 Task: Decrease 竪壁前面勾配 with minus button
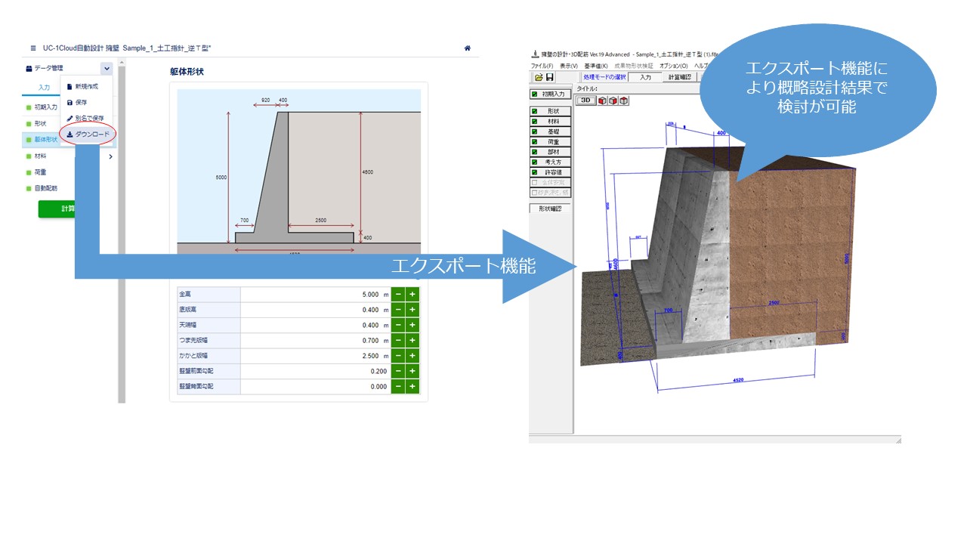click(398, 371)
